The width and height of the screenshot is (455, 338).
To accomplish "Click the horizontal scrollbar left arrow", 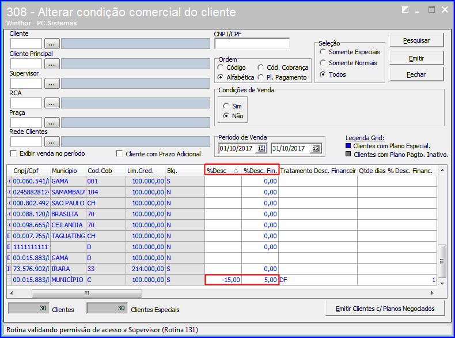I will tap(12, 293).
